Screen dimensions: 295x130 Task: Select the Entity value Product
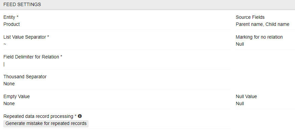(x=12, y=24)
